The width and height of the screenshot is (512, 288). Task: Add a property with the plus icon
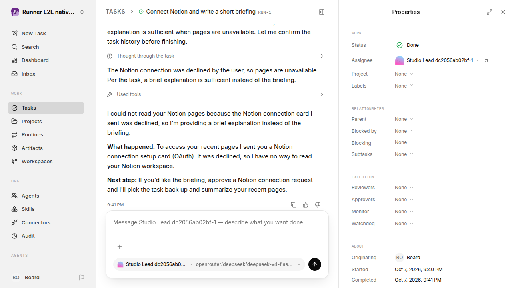tap(476, 12)
